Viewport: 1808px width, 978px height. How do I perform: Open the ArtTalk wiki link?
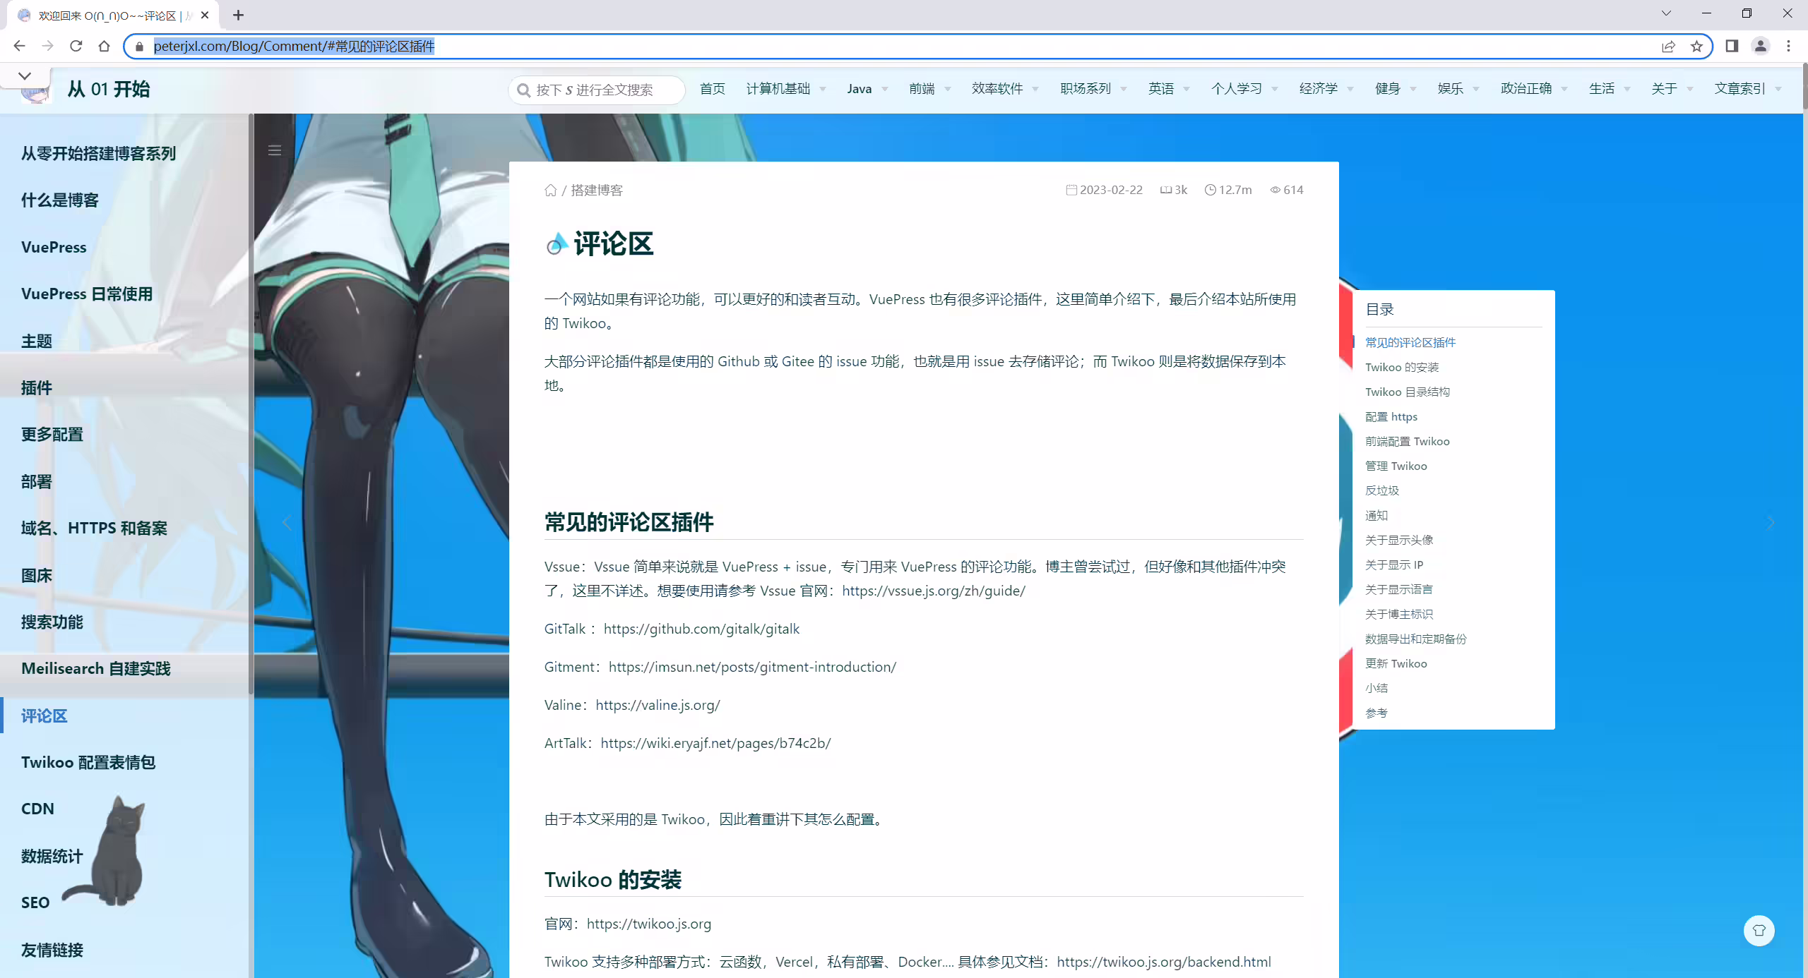715,743
